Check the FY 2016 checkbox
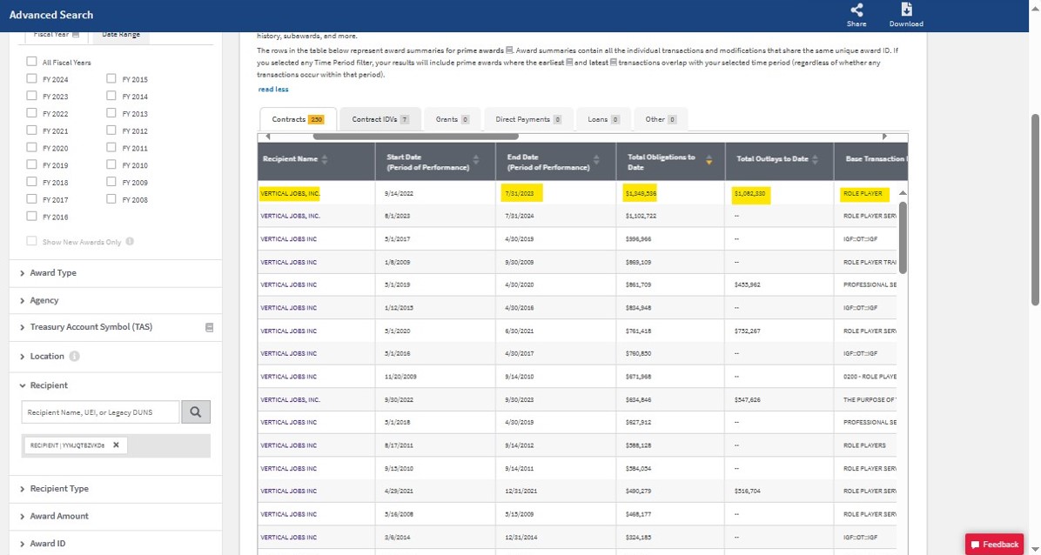 (x=32, y=217)
